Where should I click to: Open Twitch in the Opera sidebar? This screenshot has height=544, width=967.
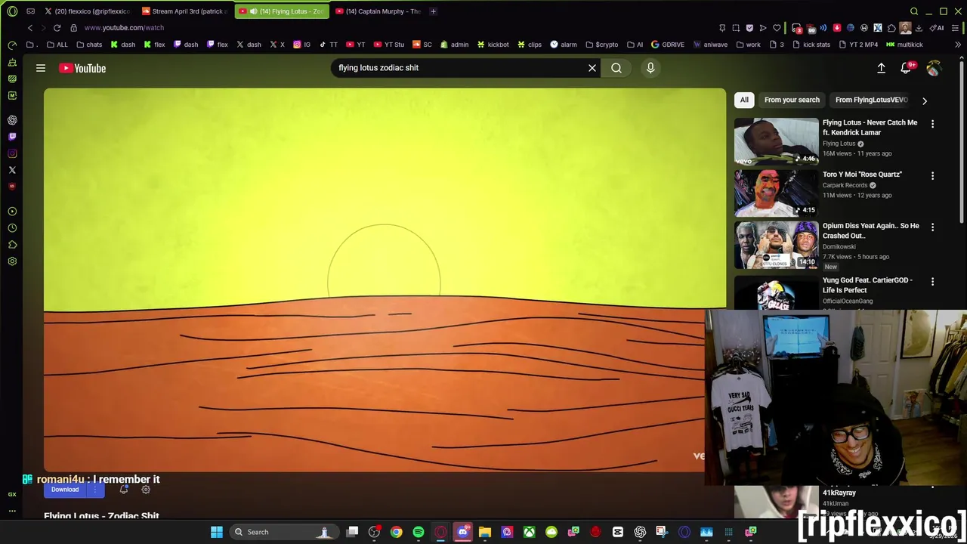point(12,137)
